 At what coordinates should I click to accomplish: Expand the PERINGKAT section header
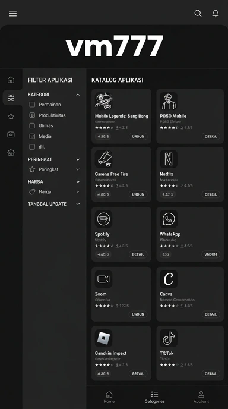pyautogui.click(x=54, y=159)
